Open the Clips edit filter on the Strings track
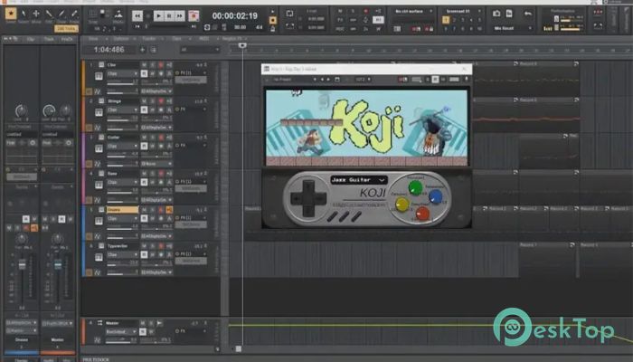633x362 pixels. [x=122, y=110]
